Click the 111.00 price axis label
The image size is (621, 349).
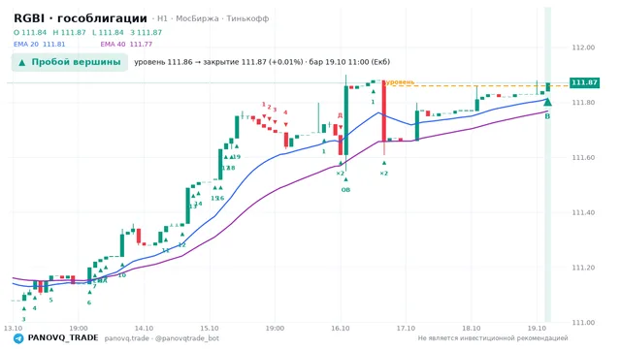[x=583, y=323]
